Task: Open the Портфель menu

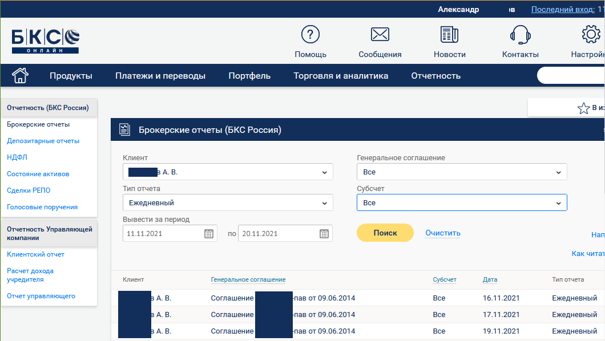Action: 249,76
